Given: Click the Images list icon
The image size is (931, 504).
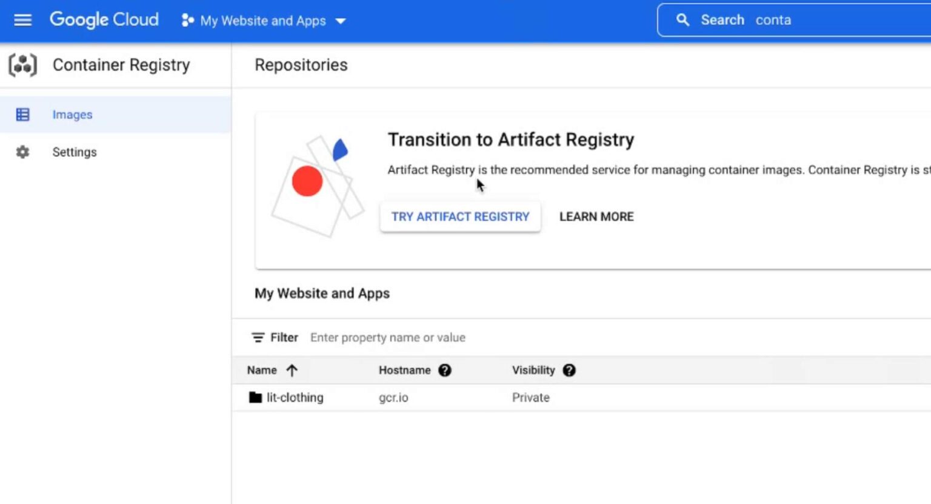Looking at the screenshot, I should 22,115.
